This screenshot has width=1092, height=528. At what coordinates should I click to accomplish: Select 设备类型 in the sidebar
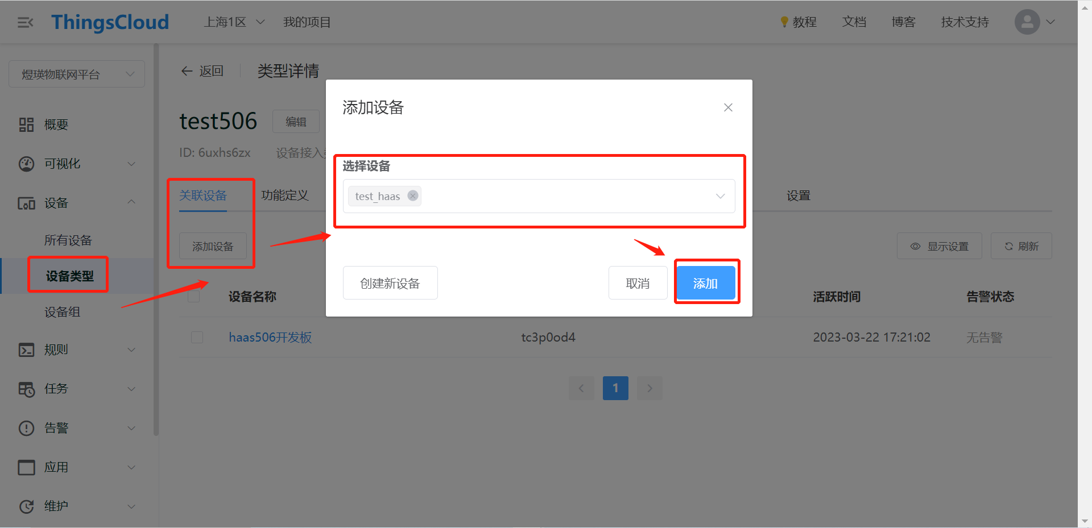click(x=69, y=276)
